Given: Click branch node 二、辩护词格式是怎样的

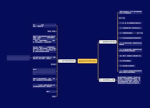Looking at the screenshot, I should 67,61.
